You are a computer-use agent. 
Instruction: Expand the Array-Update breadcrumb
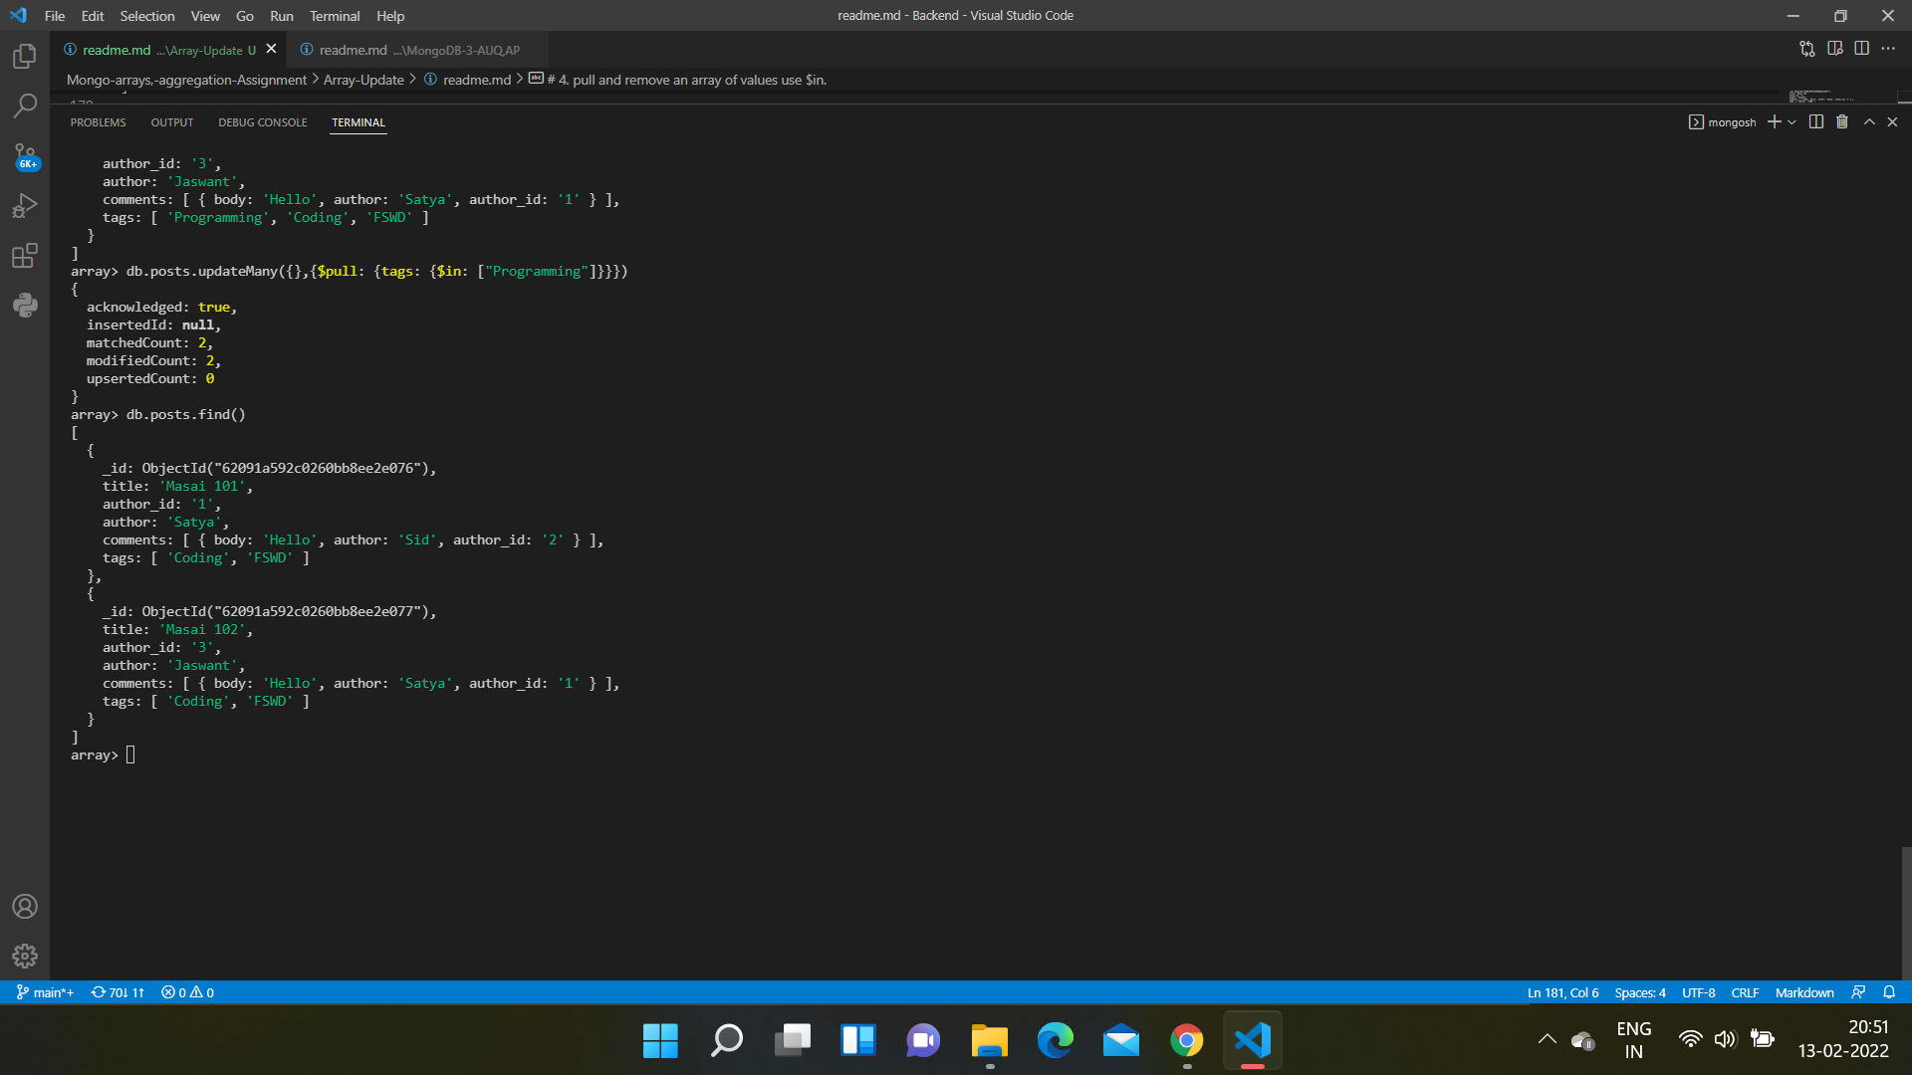tap(364, 80)
